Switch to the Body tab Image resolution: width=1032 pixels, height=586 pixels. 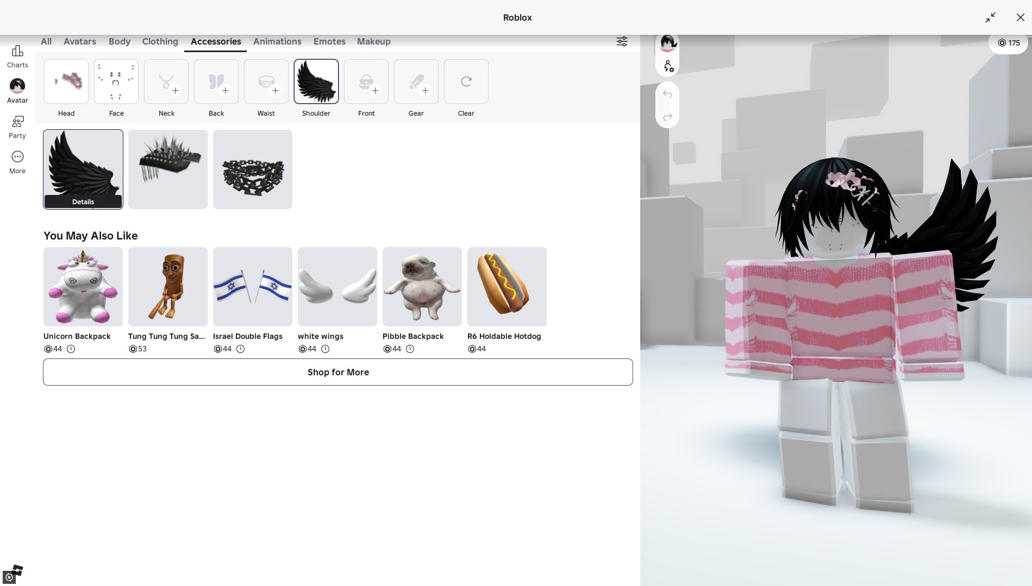click(x=120, y=42)
